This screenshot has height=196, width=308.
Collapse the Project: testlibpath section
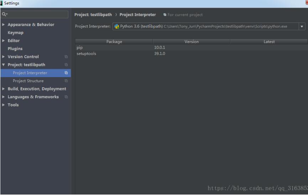[3, 65]
